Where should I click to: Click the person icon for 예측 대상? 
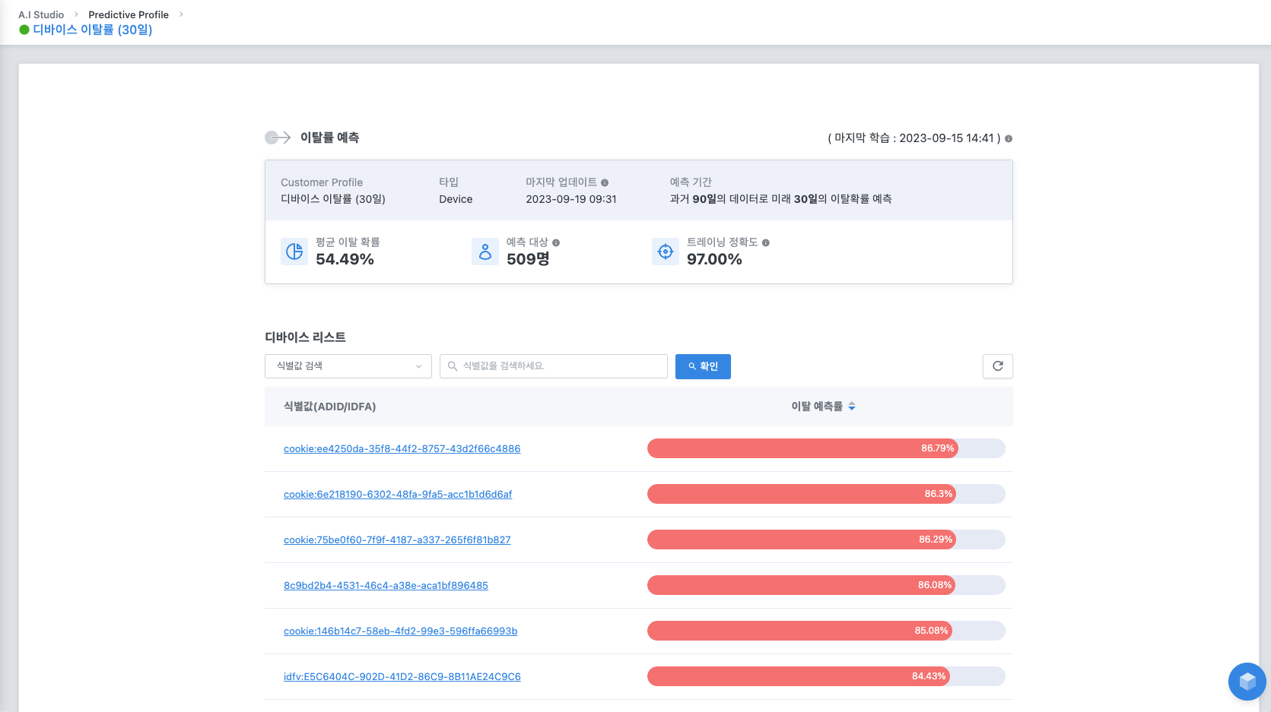485,252
